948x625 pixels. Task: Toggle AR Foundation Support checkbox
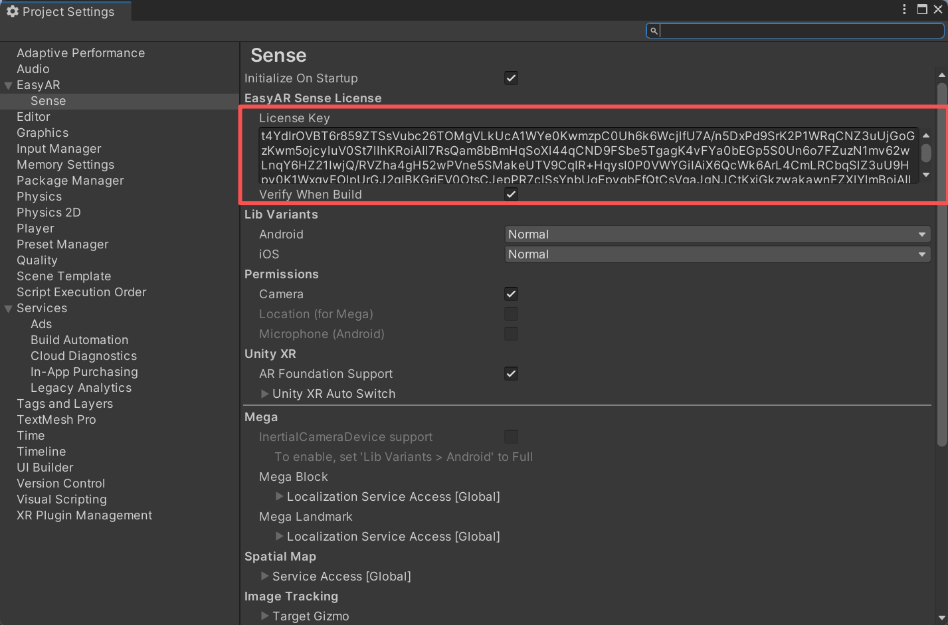click(x=511, y=374)
